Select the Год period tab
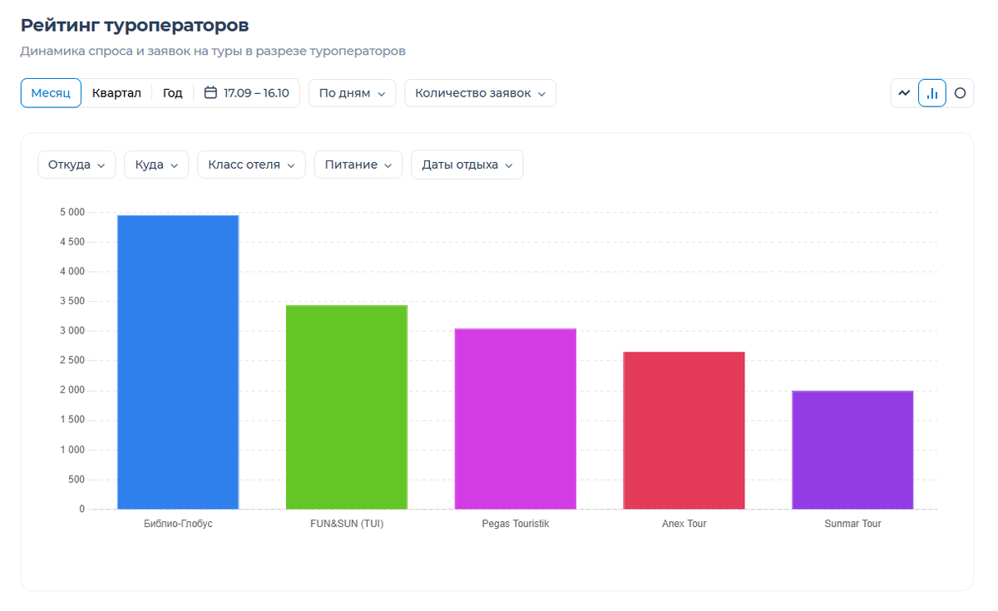This screenshot has width=998, height=611. pos(172,93)
